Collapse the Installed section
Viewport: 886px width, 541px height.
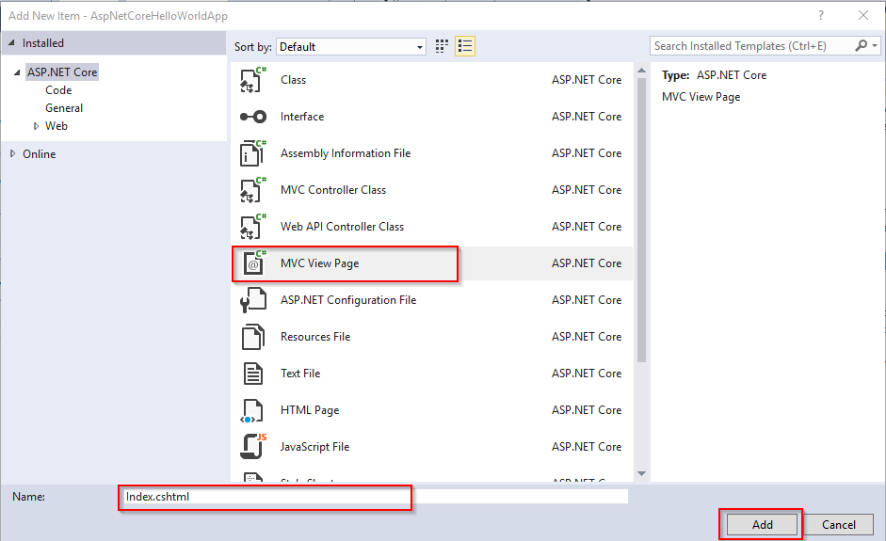pos(12,43)
